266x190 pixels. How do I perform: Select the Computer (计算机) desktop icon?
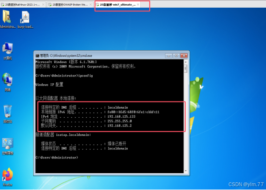click(8, 51)
